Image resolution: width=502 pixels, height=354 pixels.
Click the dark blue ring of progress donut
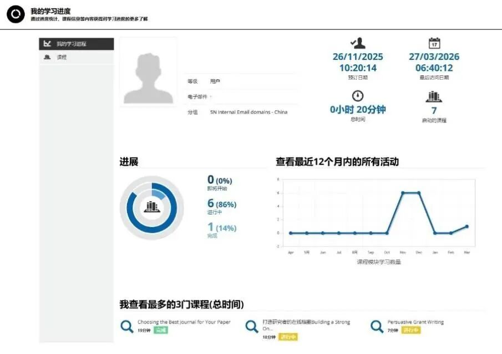(x=152, y=230)
